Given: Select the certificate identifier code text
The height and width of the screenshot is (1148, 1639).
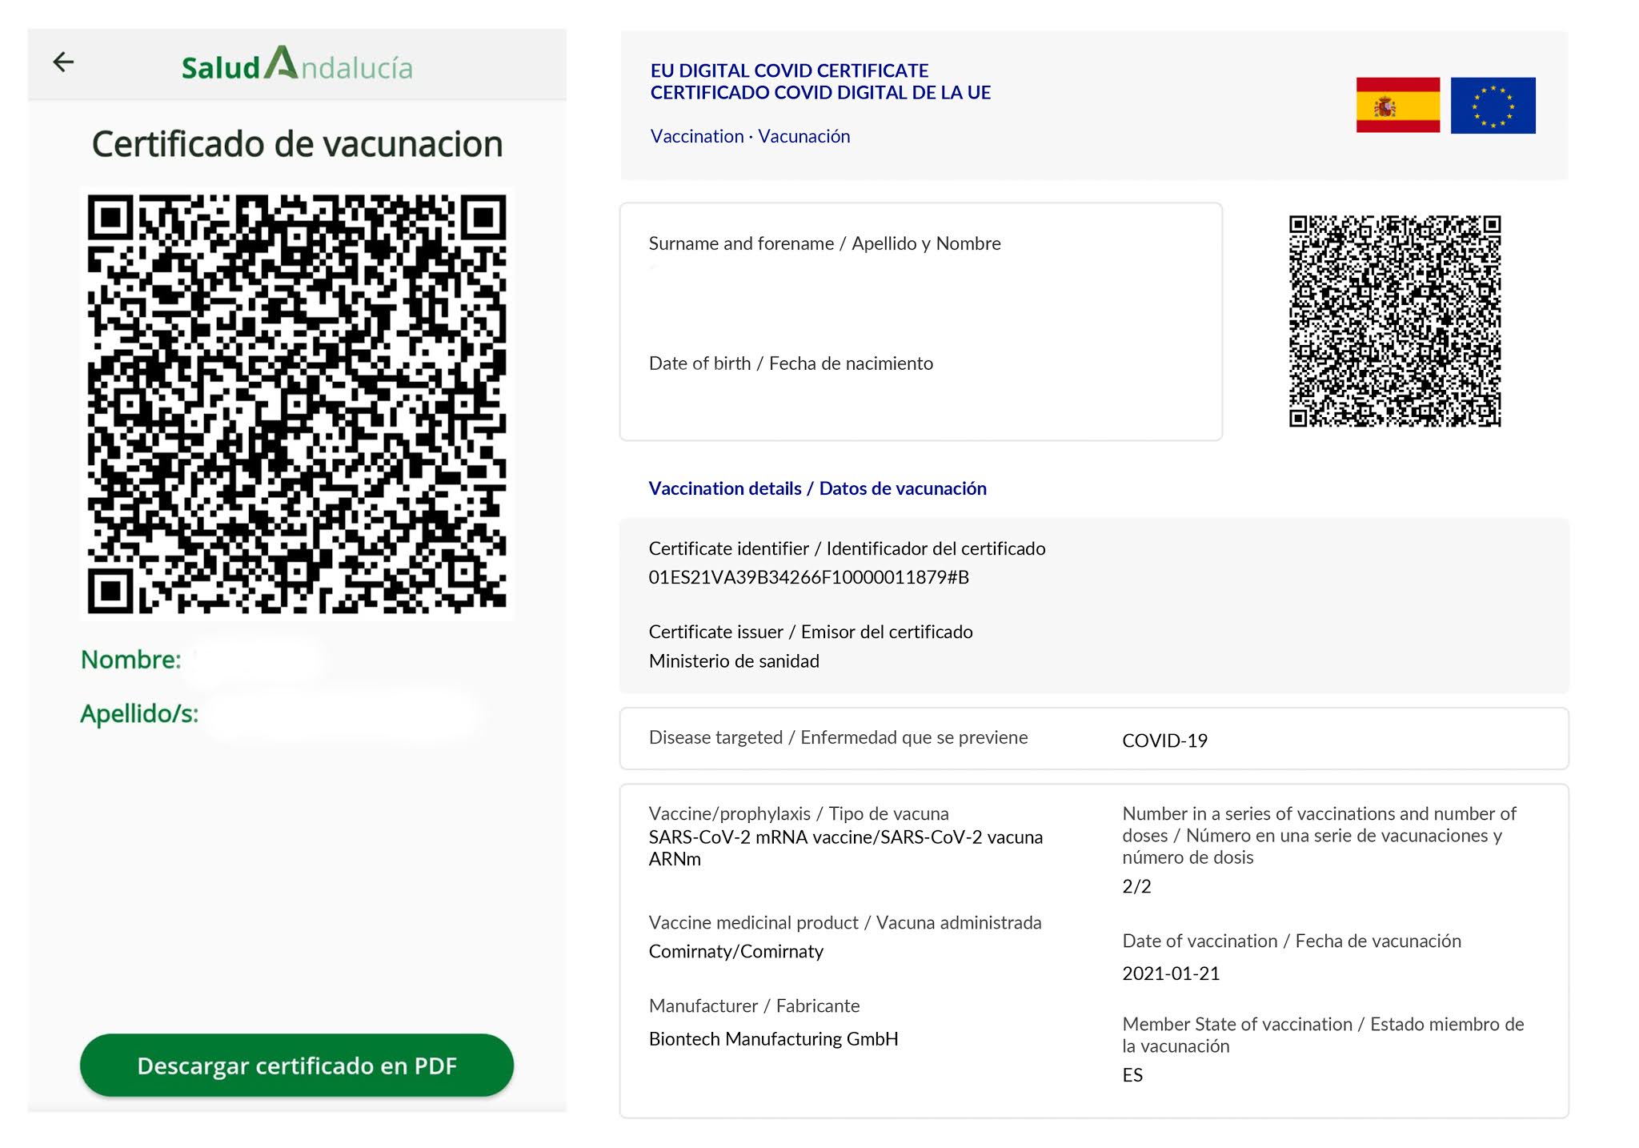Looking at the screenshot, I should pos(808,577).
